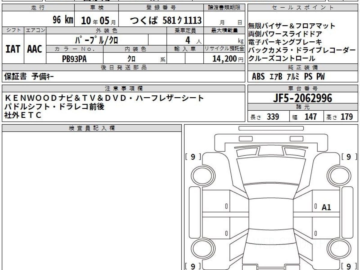Click the "PS" equipment entry

click(308, 77)
